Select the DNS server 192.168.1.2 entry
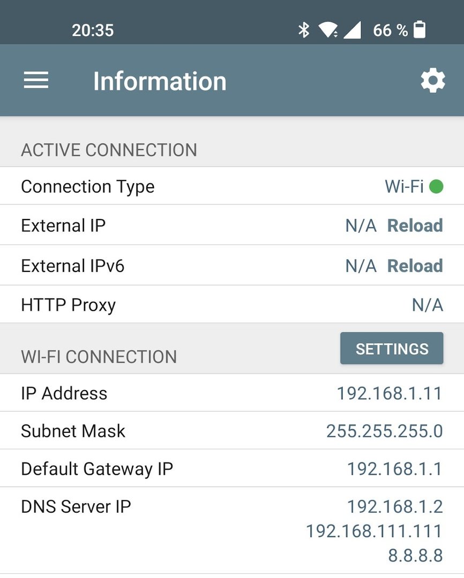464x578 pixels. (394, 506)
